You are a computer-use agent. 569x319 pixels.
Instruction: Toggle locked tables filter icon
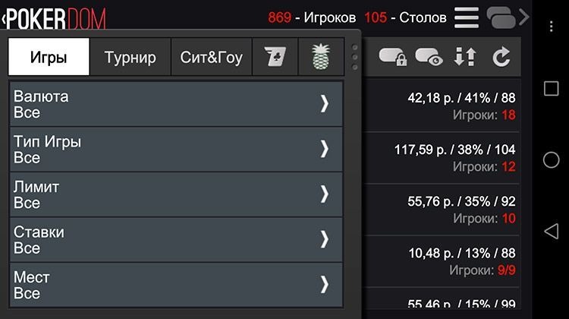pos(393,57)
